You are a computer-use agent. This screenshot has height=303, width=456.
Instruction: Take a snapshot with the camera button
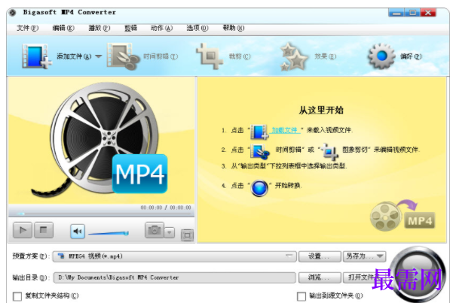pyautogui.click(x=155, y=230)
